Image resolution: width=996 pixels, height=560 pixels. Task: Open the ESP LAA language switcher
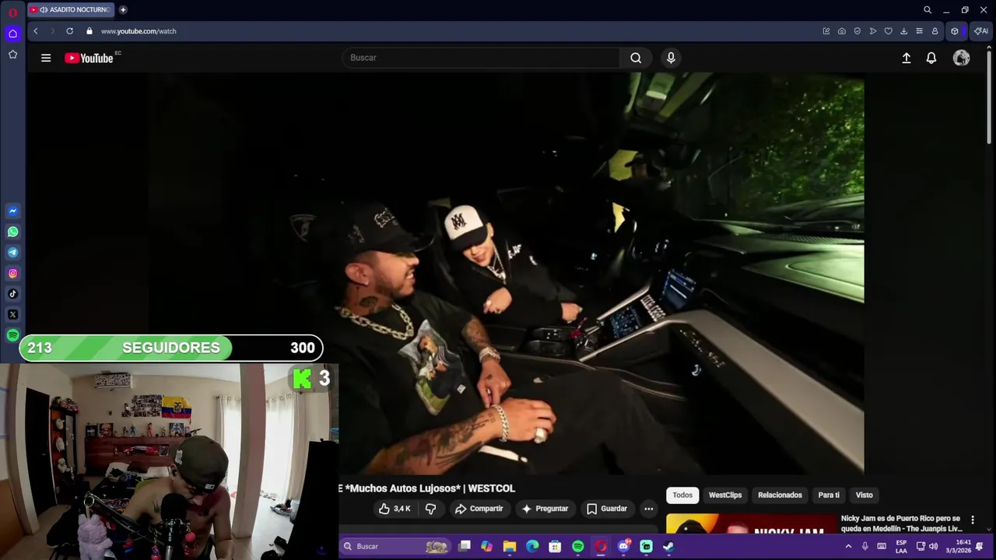pyautogui.click(x=901, y=546)
